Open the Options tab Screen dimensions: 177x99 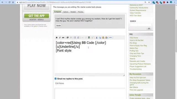point(66,12)
